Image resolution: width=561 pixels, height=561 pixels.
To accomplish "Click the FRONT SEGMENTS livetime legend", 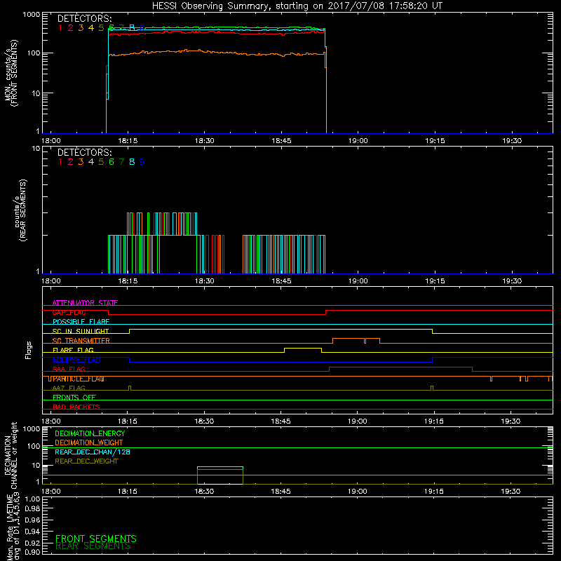I will 96,539.
